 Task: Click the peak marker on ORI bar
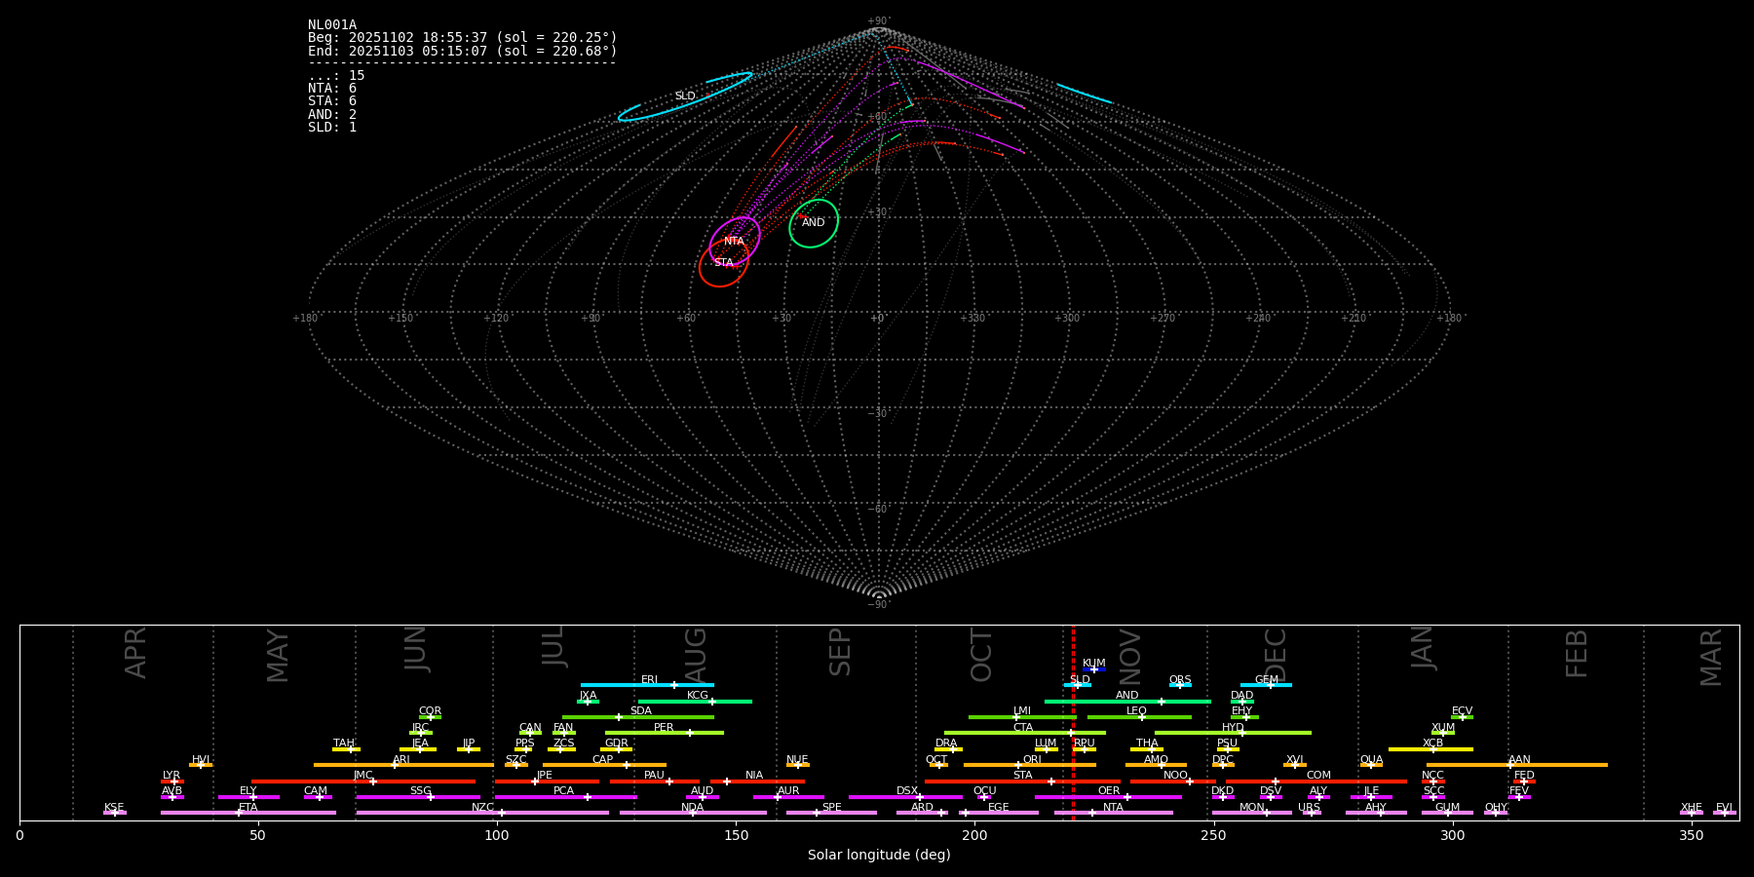click(x=1018, y=765)
